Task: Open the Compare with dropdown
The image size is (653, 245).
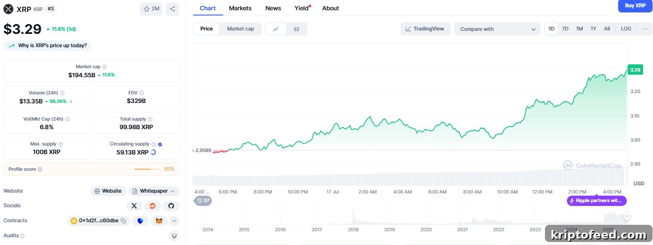Action: pyautogui.click(x=497, y=29)
